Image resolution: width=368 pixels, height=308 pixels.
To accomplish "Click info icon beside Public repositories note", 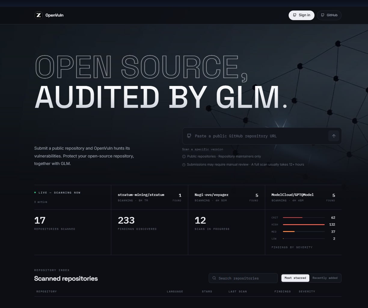I will tap(184, 157).
